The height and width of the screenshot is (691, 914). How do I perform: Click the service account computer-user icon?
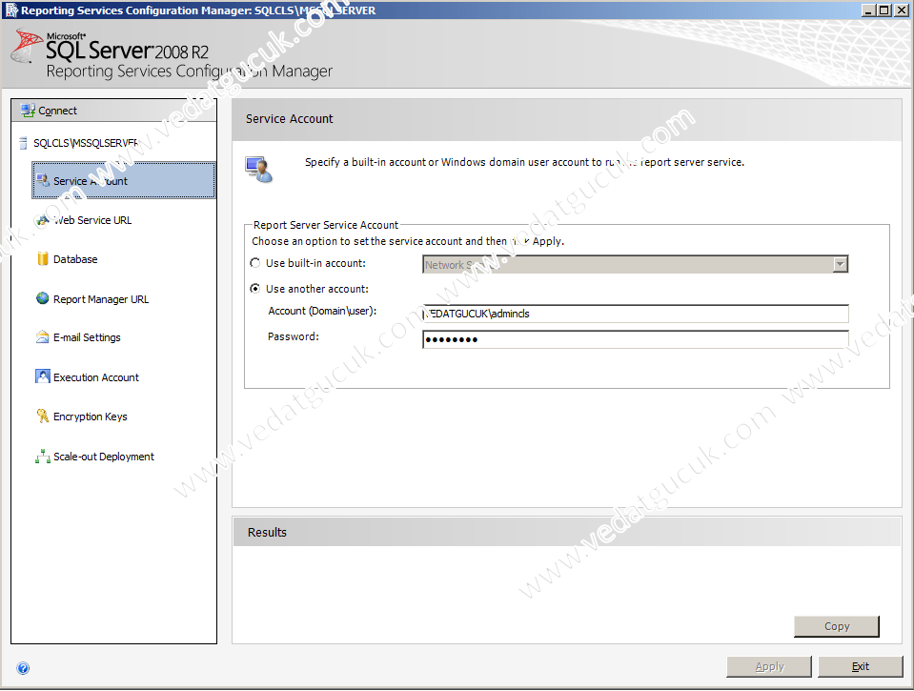(259, 169)
